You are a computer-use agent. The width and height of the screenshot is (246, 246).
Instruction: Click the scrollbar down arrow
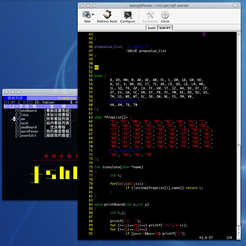[x=239, y=233]
